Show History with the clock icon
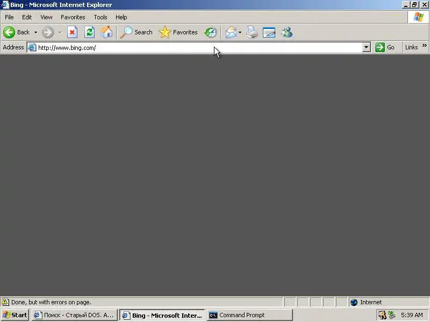The image size is (430, 322). [211, 32]
